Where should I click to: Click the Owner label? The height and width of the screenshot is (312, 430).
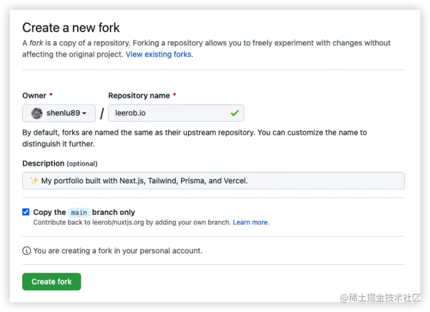click(34, 95)
